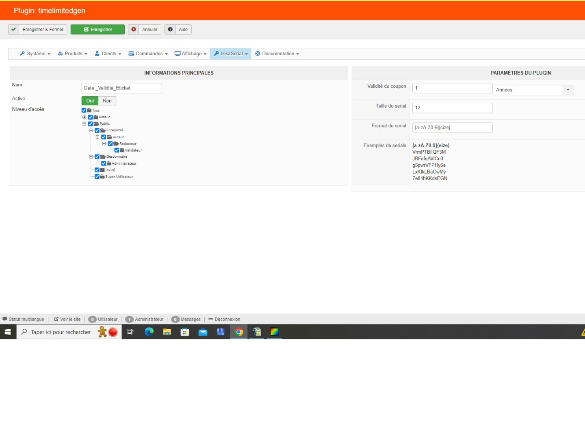This screenshot has width=585, height=439.
Task: Open the Produits menu
Action: tap(73, 54)
